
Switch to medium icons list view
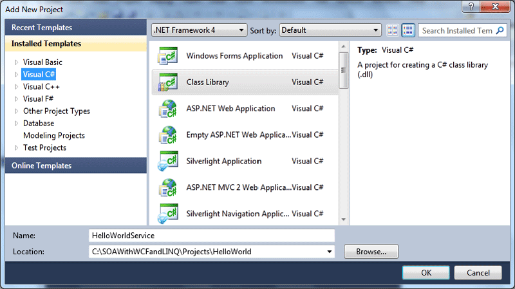[x=408, y=30]
